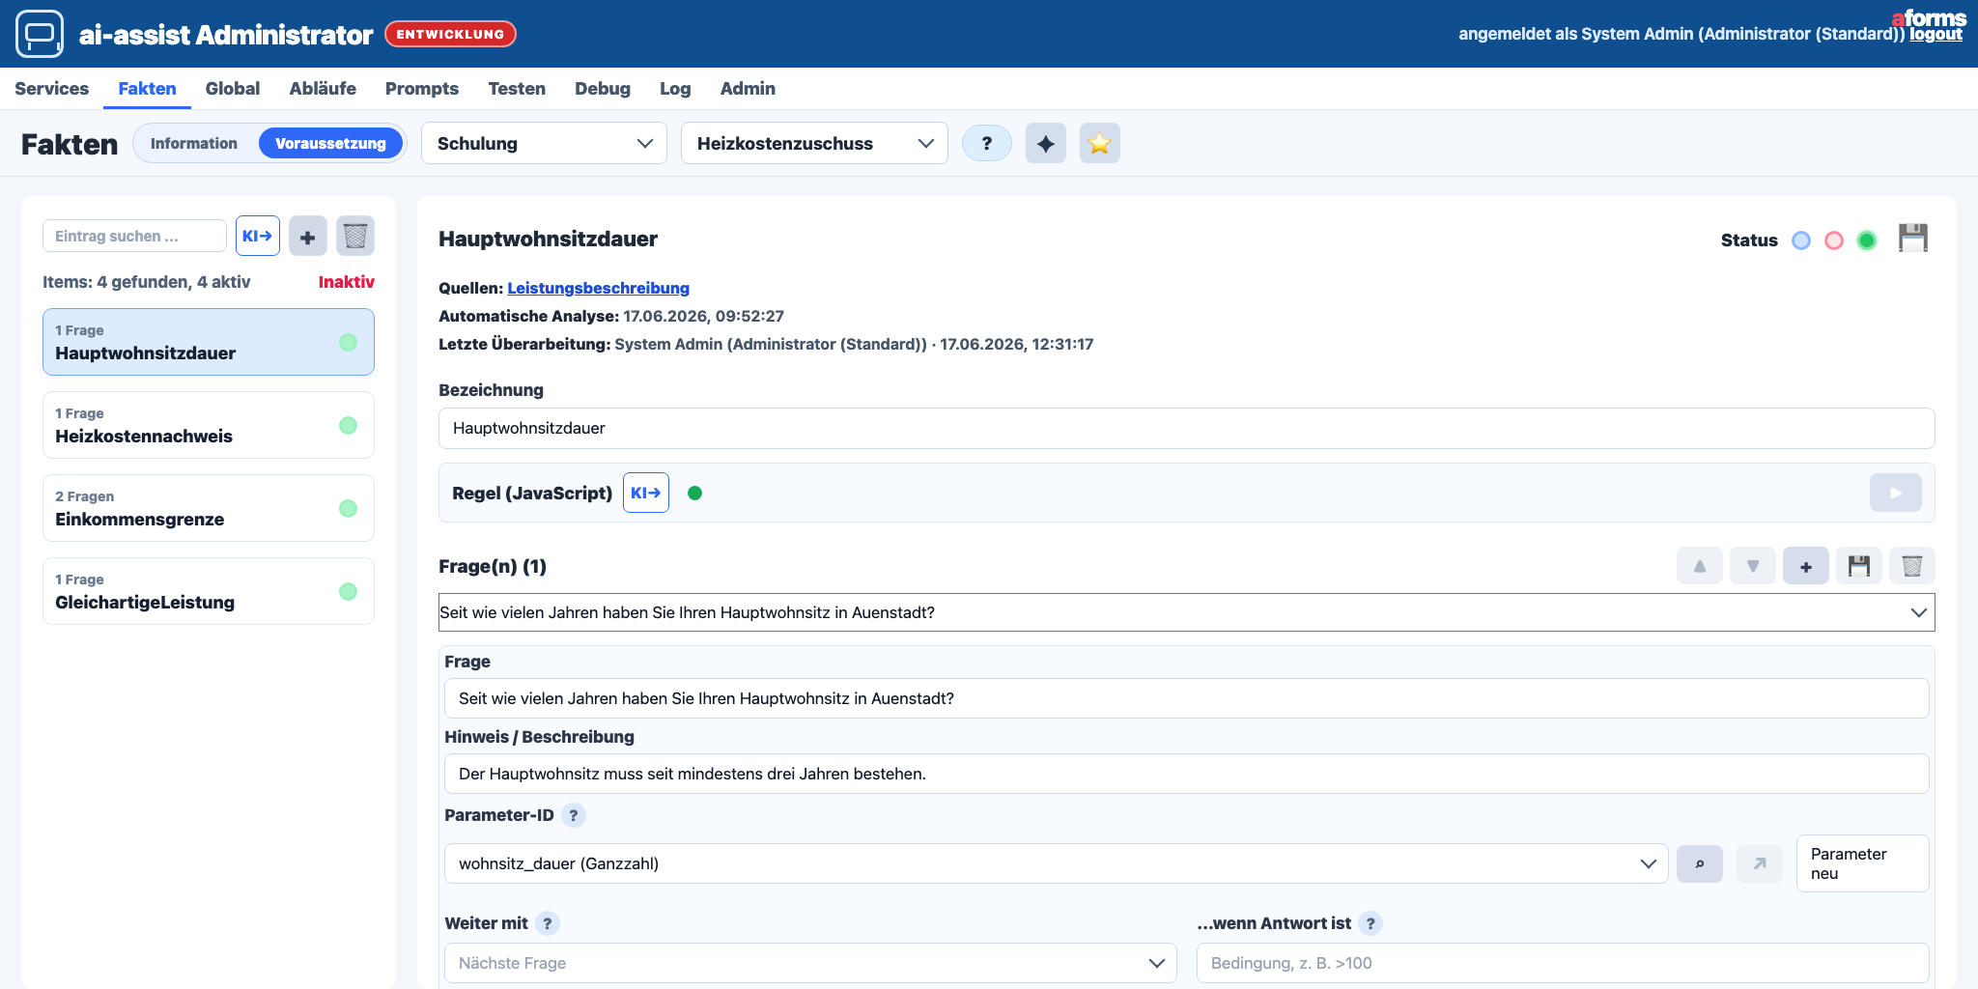The width and height of the screenshot is (1978, 989).
Task: Go to the Global tab
Action: [x=233, y=89]
